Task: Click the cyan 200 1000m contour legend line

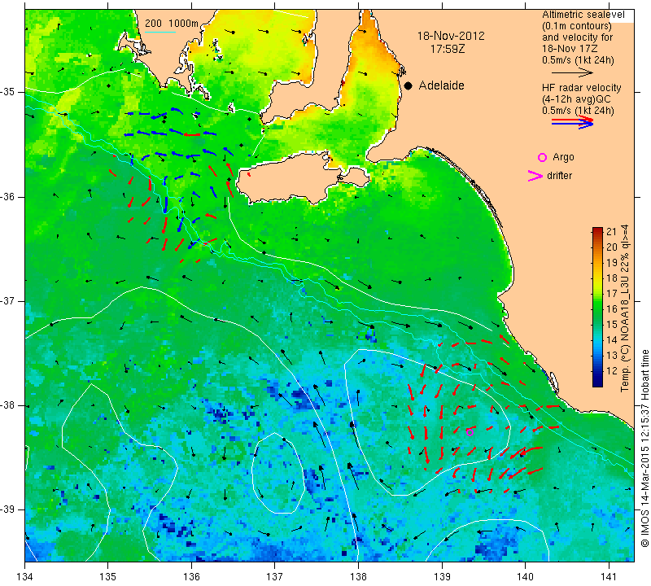Action: click(x=160, y=32)
